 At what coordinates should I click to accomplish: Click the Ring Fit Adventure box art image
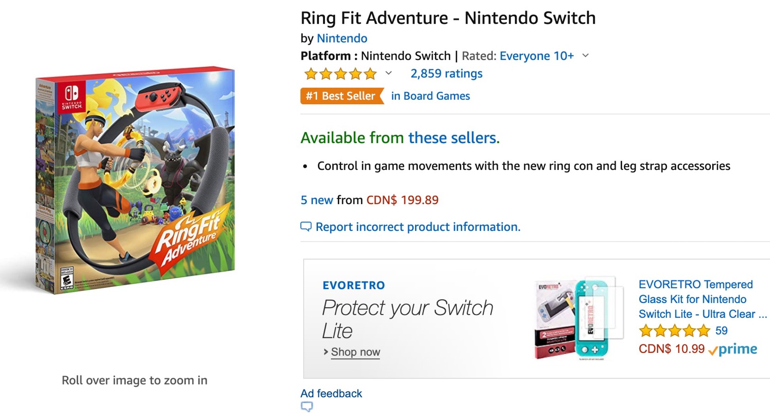click(x=135, y=180)
